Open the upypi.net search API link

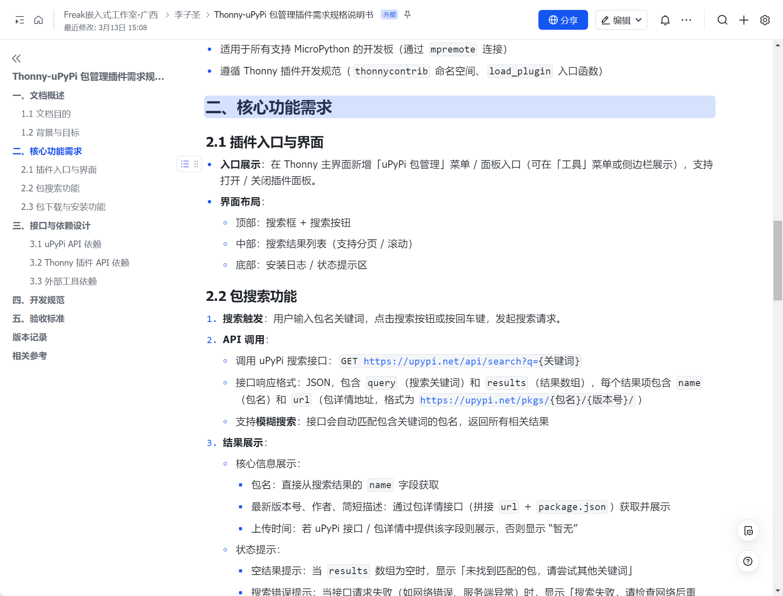coord(451,361)
